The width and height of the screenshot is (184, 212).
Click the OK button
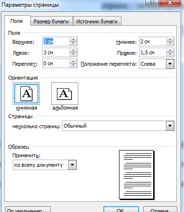[x=121, y=210]
